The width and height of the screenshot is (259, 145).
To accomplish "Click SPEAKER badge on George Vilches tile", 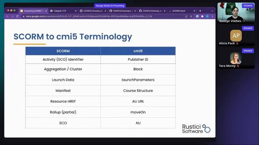I will pos(248,6).
